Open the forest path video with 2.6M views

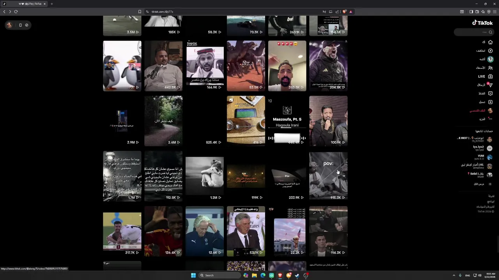[x=163, y=121]
